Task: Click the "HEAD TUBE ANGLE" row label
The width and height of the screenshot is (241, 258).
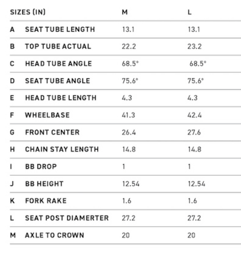Action: [58, 64]
